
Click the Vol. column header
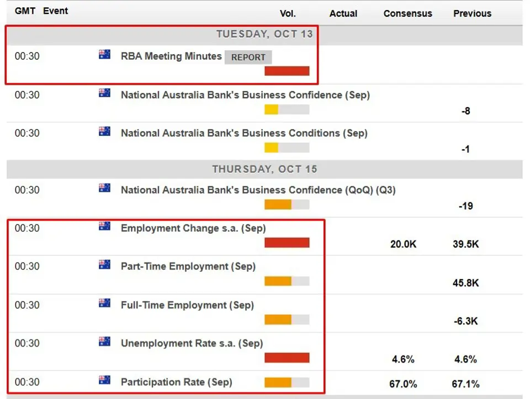pyautogui.click(x=288, y=13)
